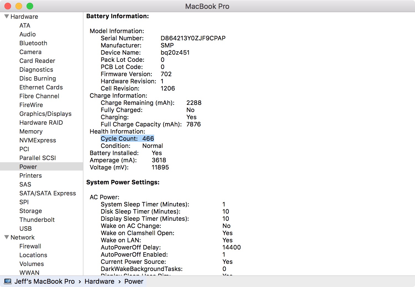
Task: View Printers information
Action: (30, 176)
